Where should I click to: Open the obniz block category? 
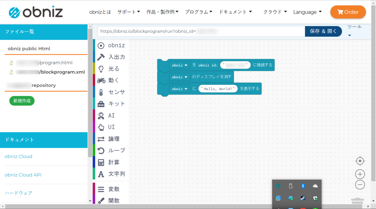point(112,45)
